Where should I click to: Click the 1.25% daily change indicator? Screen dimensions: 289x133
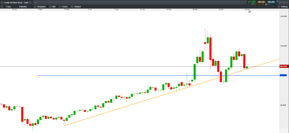(x=252, y=2)
